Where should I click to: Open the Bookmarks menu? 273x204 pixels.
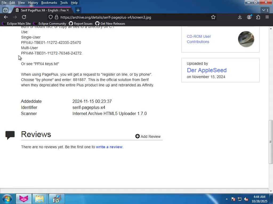[x=49, y=3]
